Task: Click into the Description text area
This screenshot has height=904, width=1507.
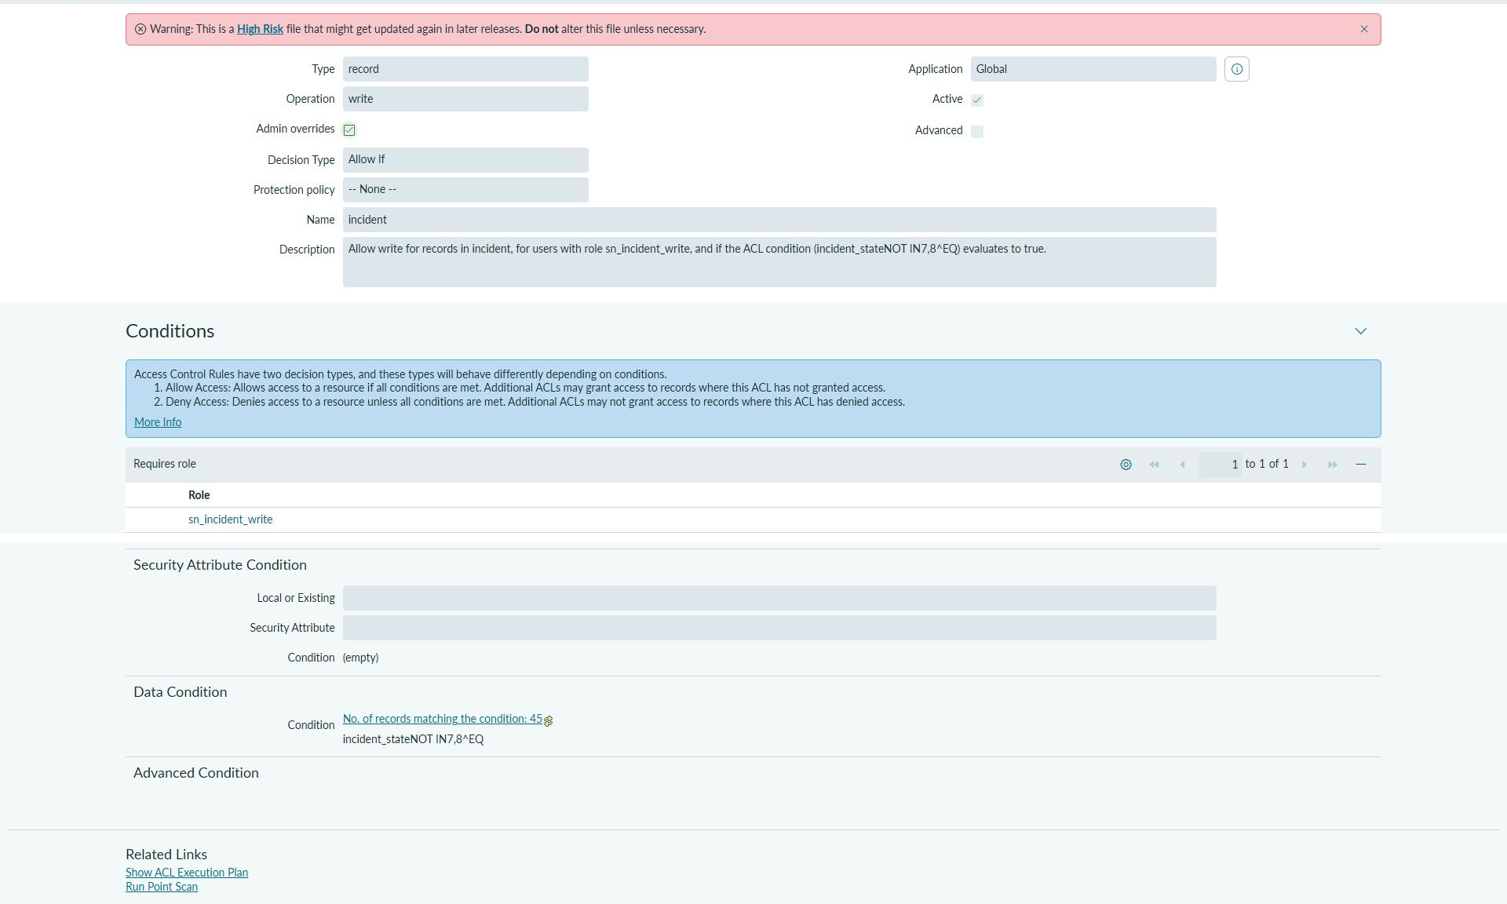Action: click(x=779, y=262)
